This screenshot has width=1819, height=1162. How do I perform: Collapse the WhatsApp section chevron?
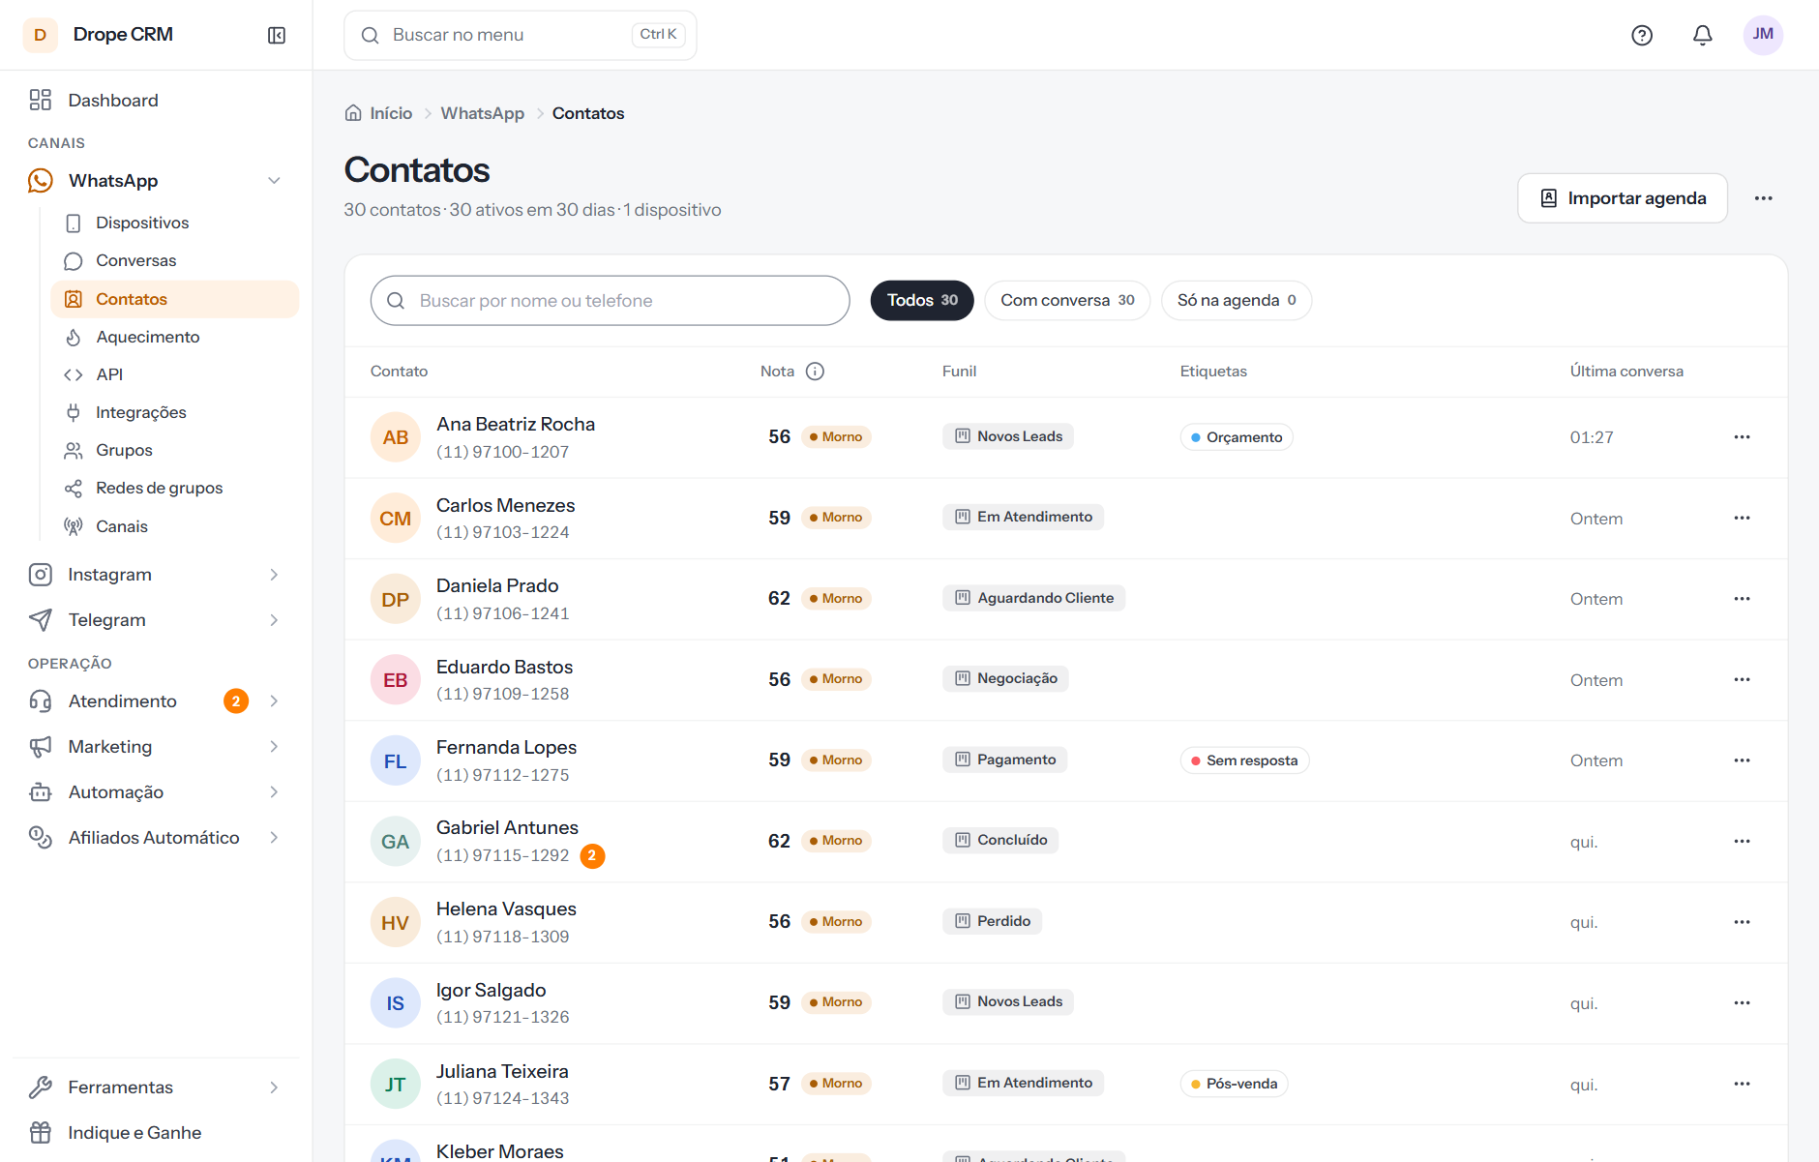[274, 181]
